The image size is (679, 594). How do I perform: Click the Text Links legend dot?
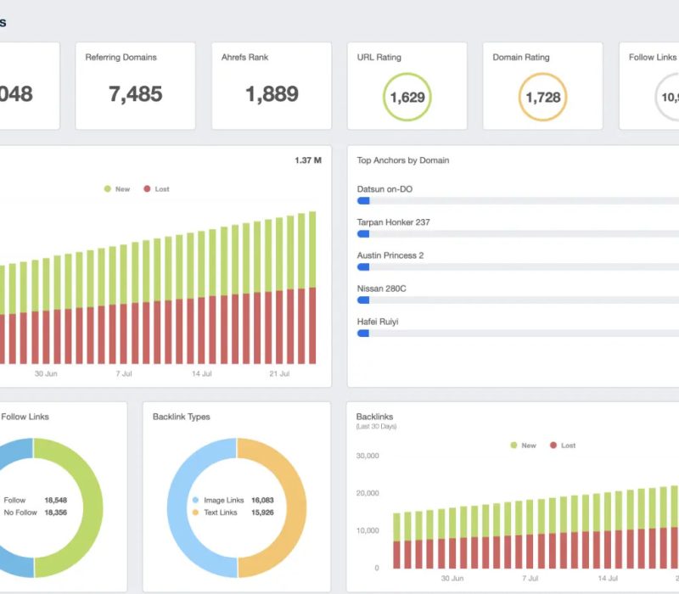click(196, 513)
